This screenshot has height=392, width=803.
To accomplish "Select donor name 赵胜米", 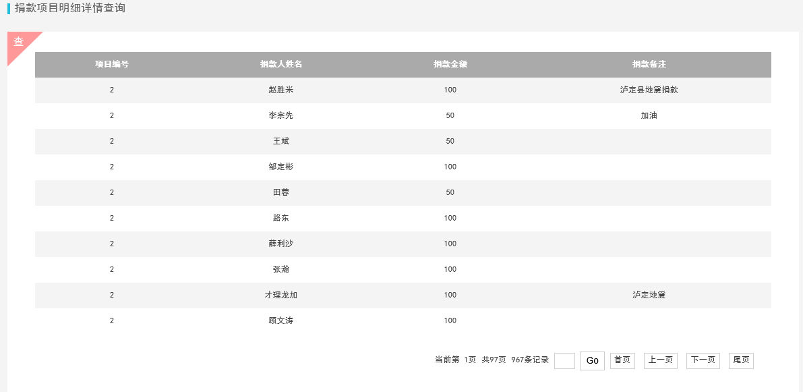I will tap(281, 90).
